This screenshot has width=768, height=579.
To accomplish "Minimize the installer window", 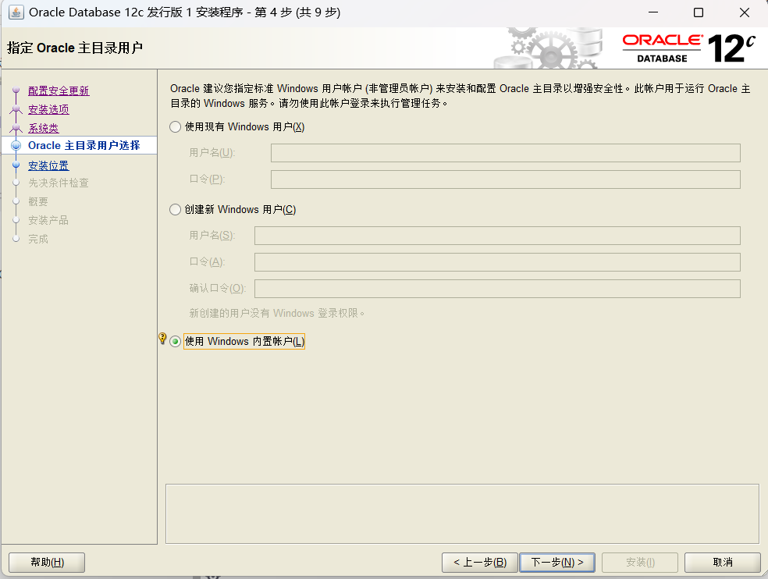I will click(x=653, y=12).
